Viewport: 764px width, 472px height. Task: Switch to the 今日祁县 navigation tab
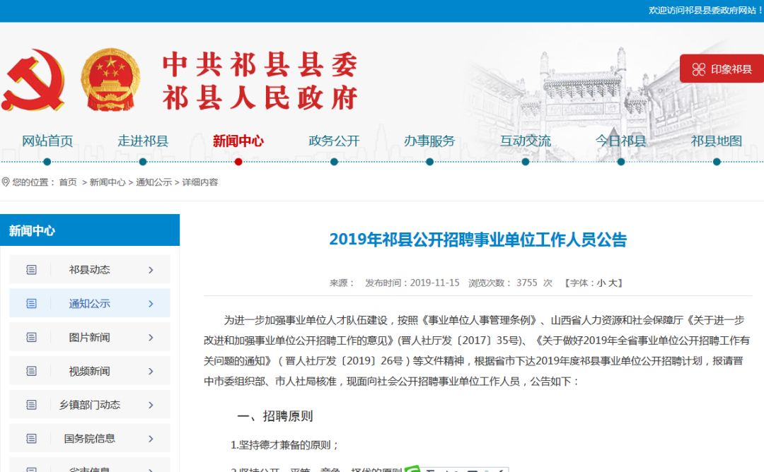click(x=620, y=140)
